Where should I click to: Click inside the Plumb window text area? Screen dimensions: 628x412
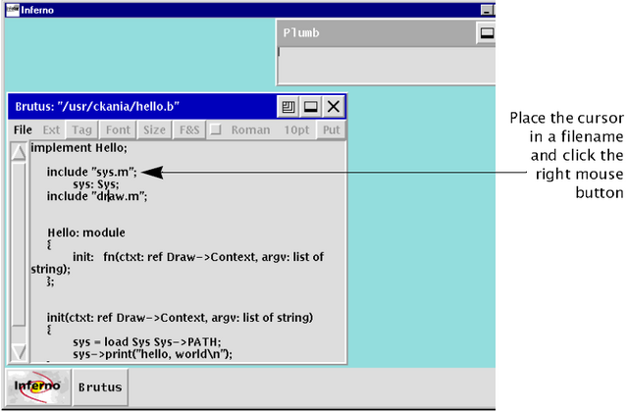387,65
